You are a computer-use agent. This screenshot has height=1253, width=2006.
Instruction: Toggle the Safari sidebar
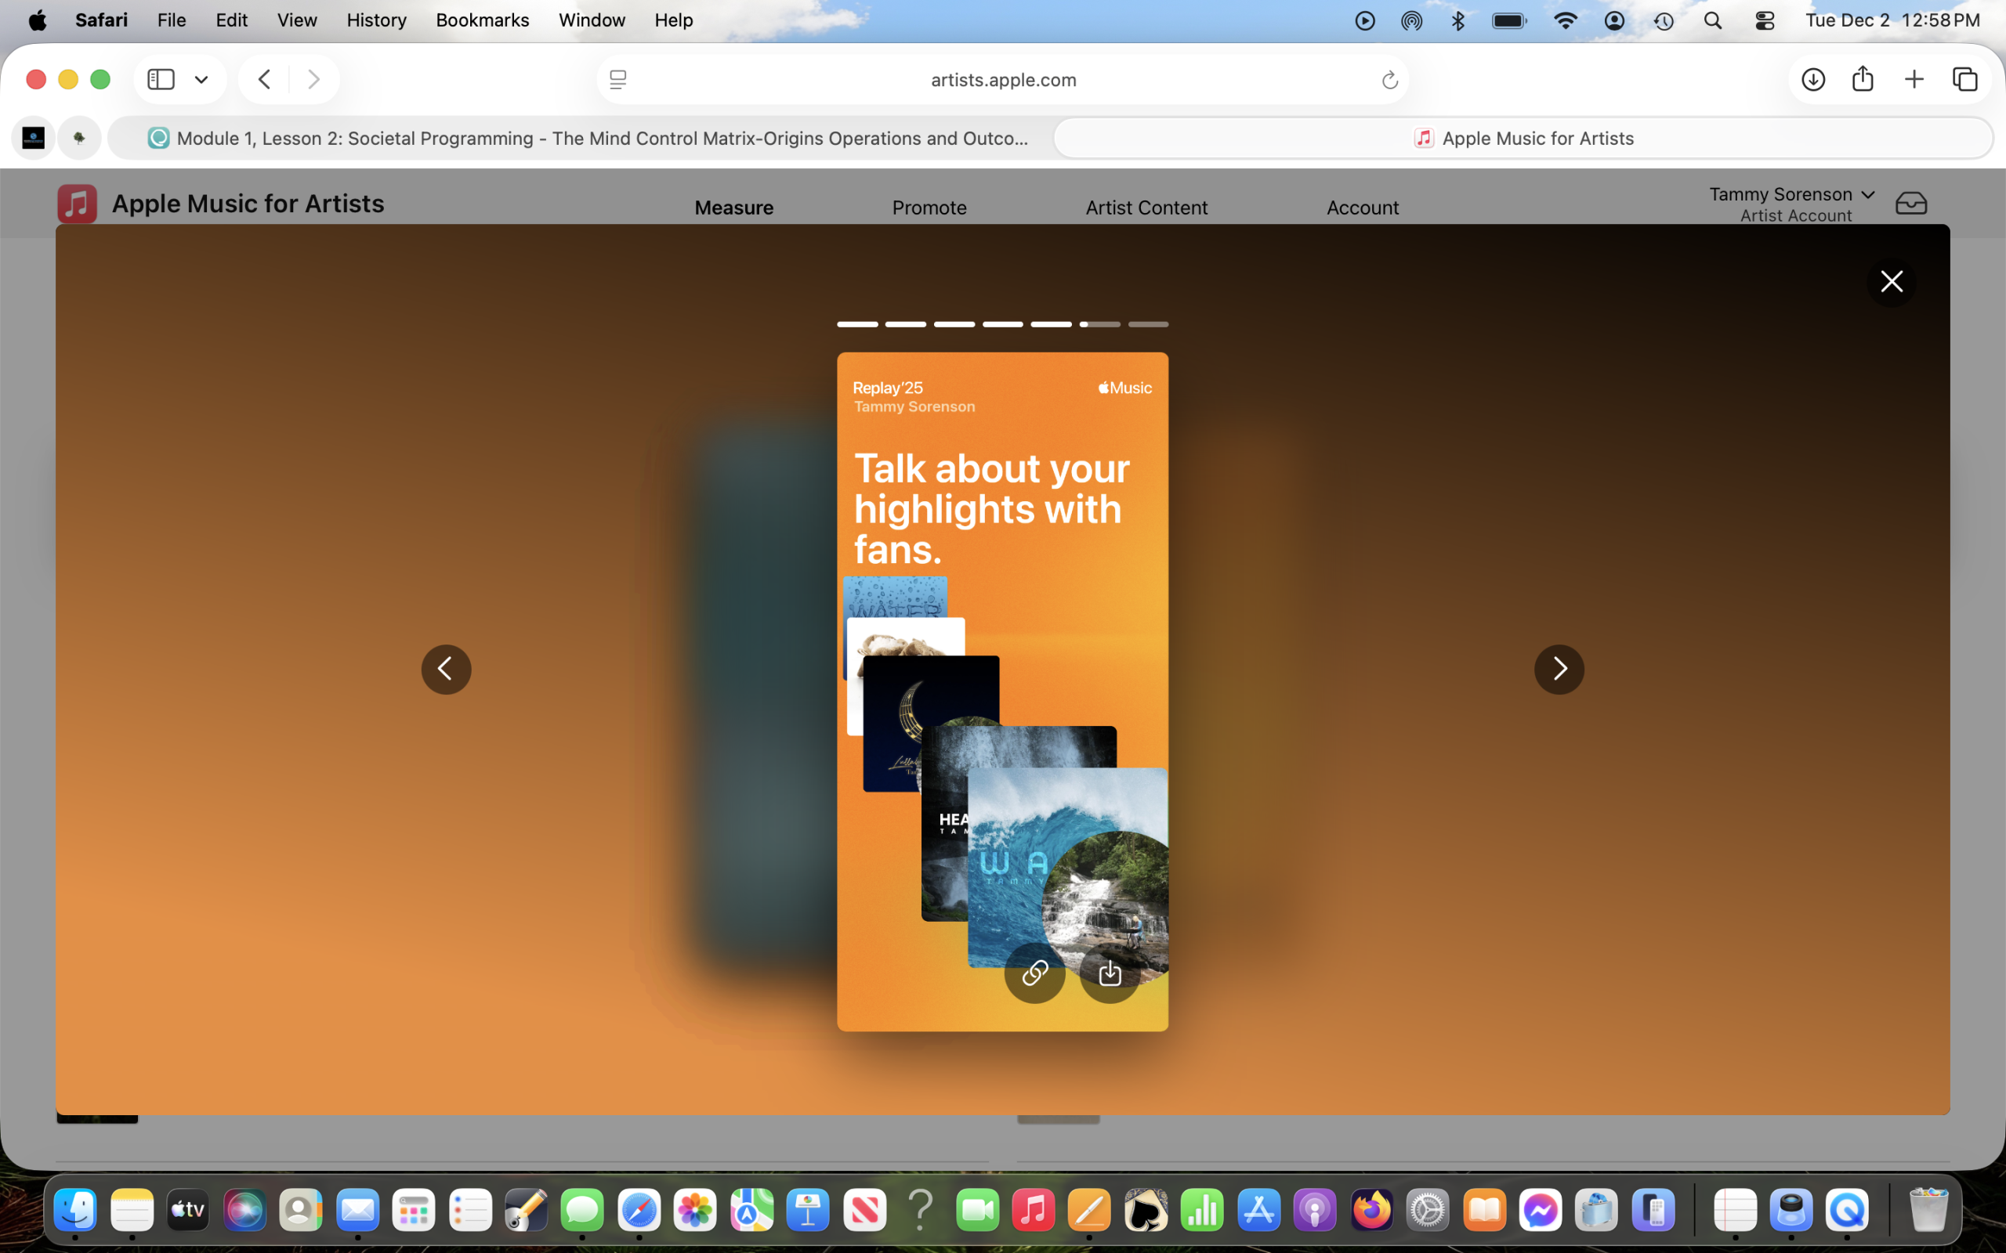(x=161, y=80)
